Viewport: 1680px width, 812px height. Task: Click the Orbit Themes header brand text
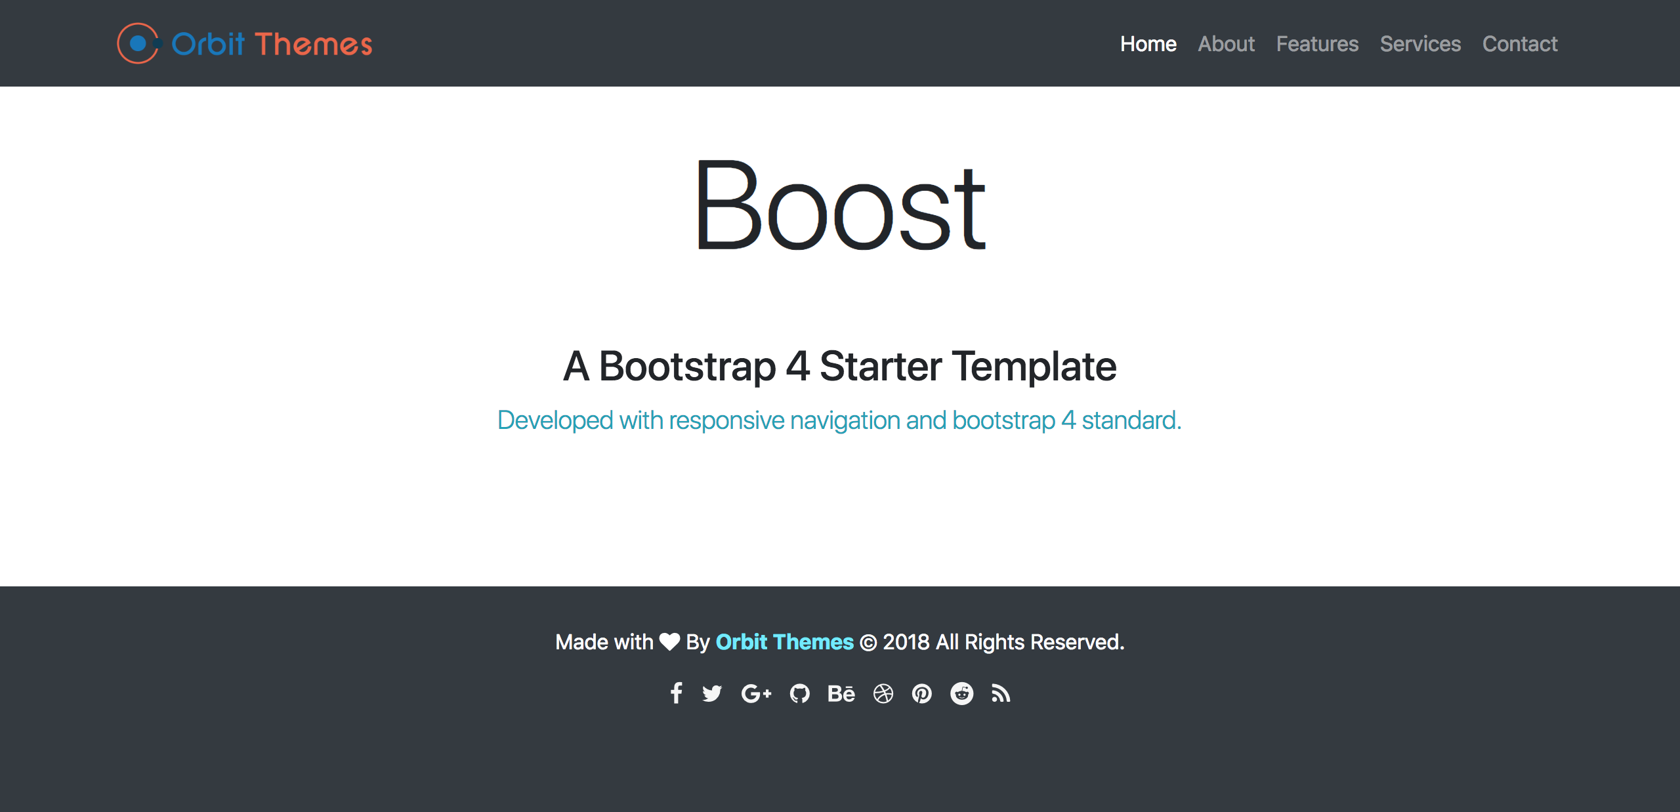click(272, 44)
